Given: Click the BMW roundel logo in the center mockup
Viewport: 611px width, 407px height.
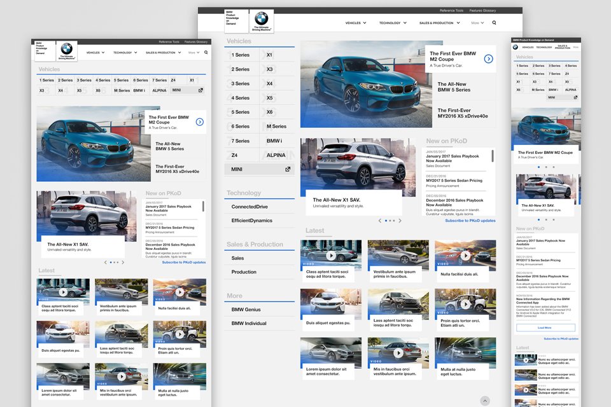Looking at the screenshot, I should click(262, 18).
